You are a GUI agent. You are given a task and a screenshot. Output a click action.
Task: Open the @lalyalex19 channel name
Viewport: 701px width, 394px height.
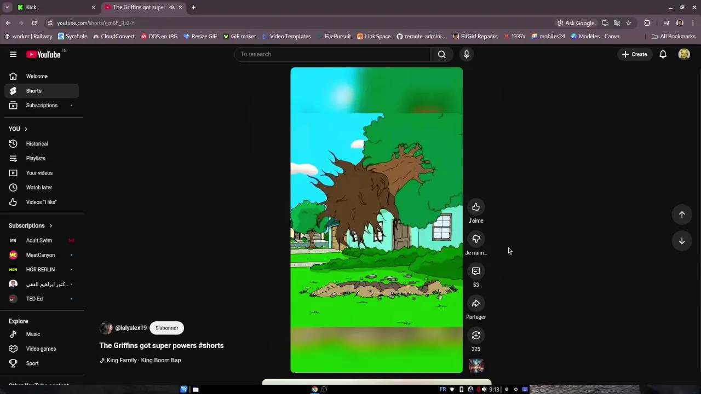[x=131, y=328]
